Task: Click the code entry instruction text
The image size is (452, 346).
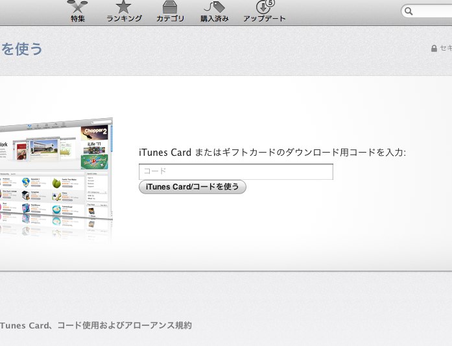Action: click(x=272, y=153)
